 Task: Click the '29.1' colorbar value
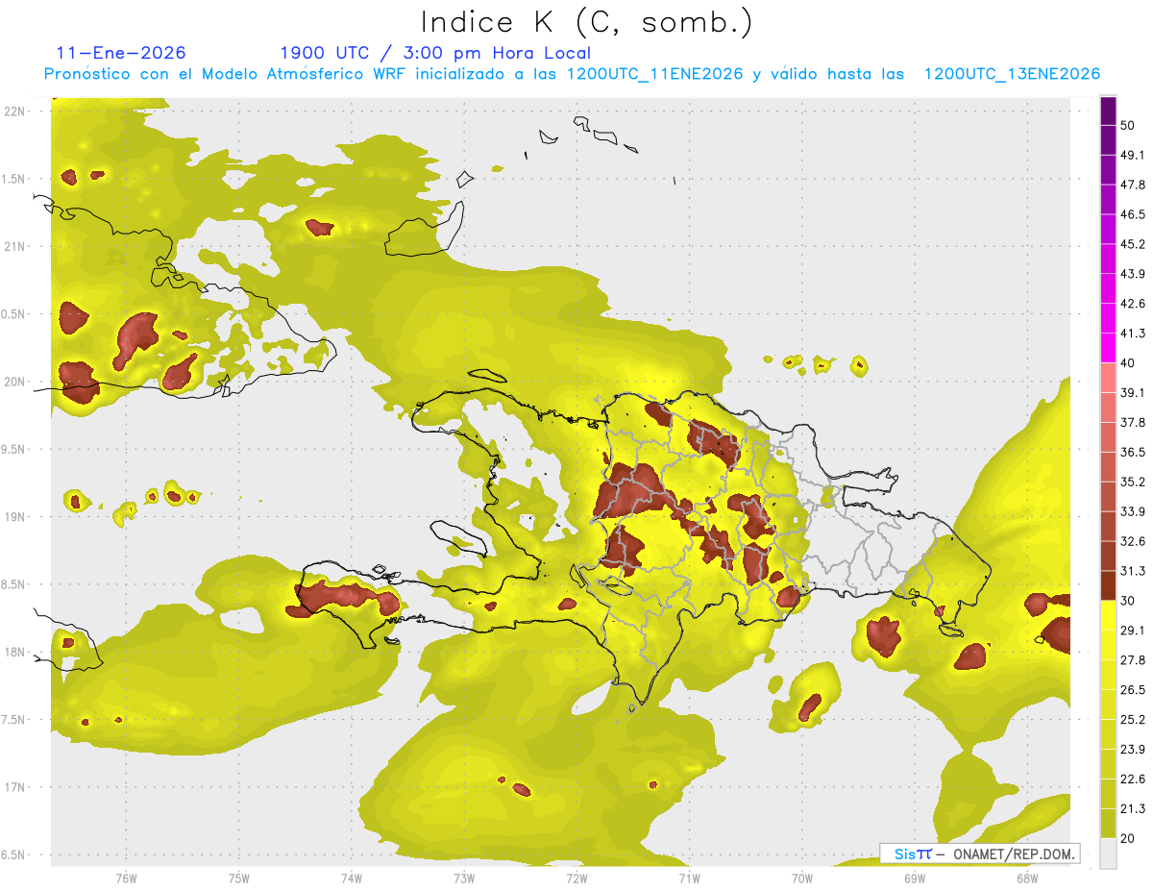pos(1133,631)
